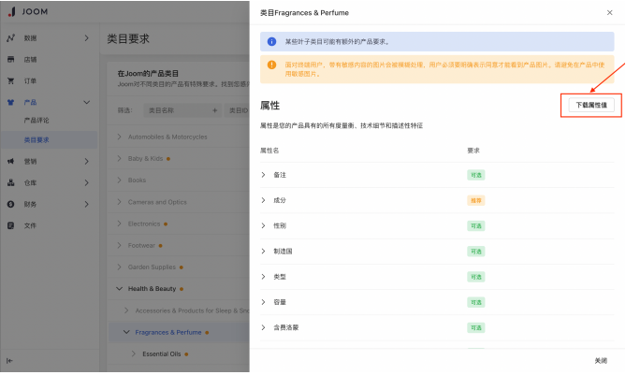Expand the Essential Oils category
This screenshot has height=375, width=626.
click(134, 353)
